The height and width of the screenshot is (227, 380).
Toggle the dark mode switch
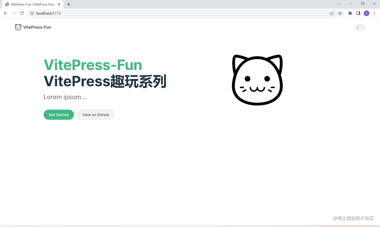point(360,27)
